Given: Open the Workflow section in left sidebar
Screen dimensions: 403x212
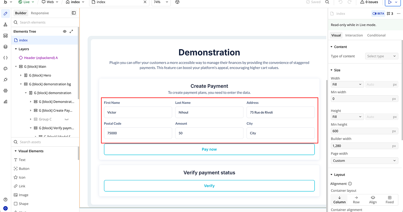Looking at the screenshot, I should (x=5, y=25).
